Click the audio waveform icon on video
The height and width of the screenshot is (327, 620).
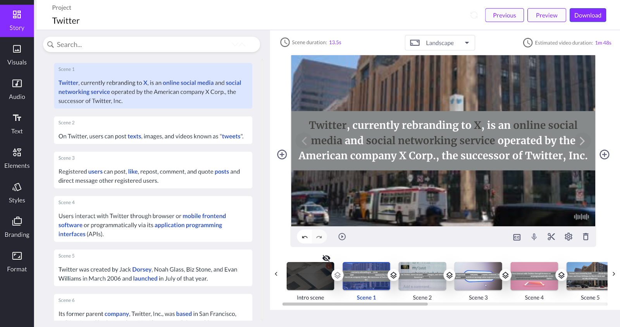581,216
